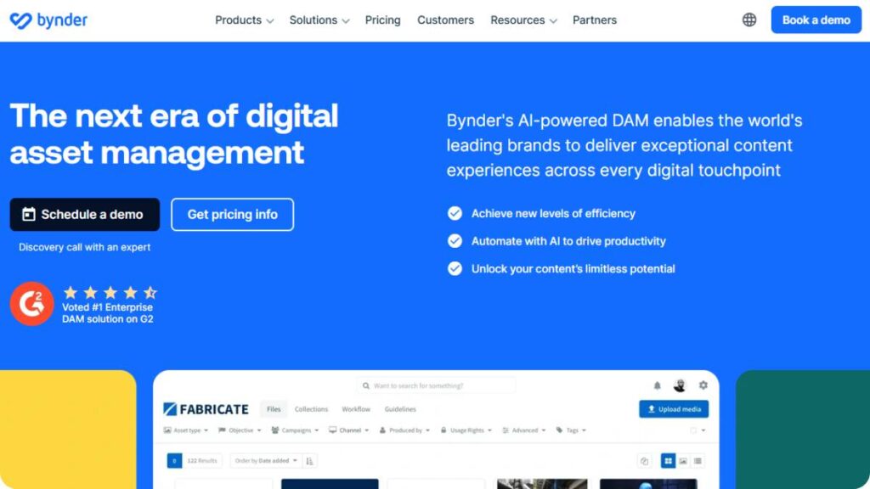Open the Asset type filter dropdown
This screenshot has width=870, height=489.
click(x=186, y=430)
